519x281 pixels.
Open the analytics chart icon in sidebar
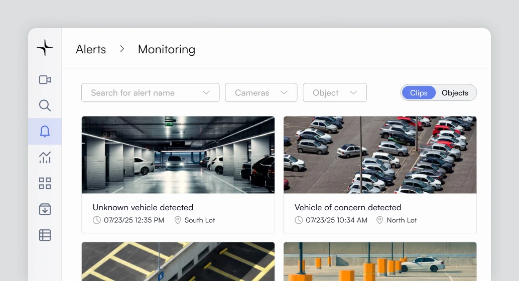[x=45, y=157]
